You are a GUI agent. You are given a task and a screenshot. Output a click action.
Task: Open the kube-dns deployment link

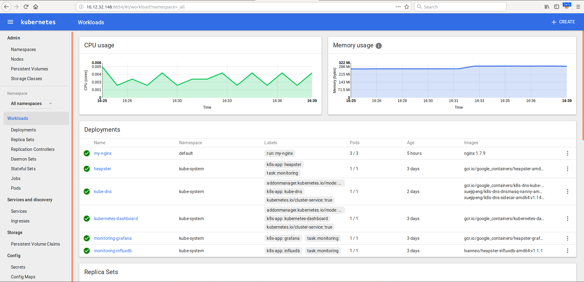[x=103, y=192]
